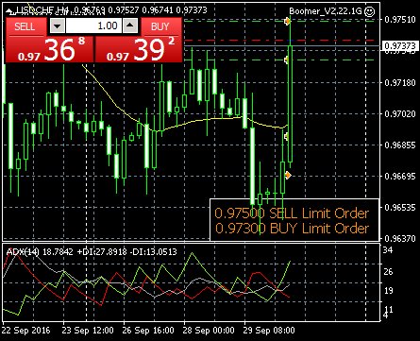
Task: Click the 28 Sep 00:00 time label
Action: click(210, 331)
